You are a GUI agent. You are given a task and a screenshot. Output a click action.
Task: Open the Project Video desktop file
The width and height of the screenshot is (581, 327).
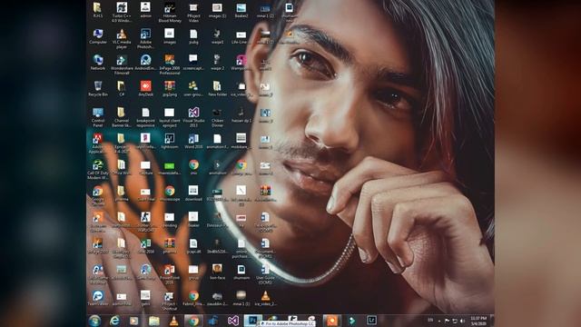point(193,13)
